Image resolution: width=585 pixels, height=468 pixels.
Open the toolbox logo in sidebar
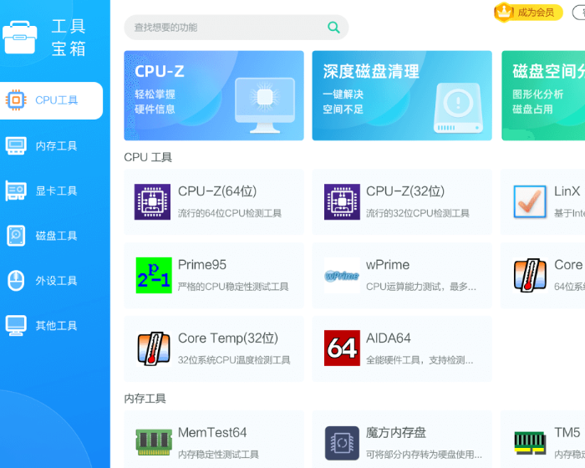19,38
